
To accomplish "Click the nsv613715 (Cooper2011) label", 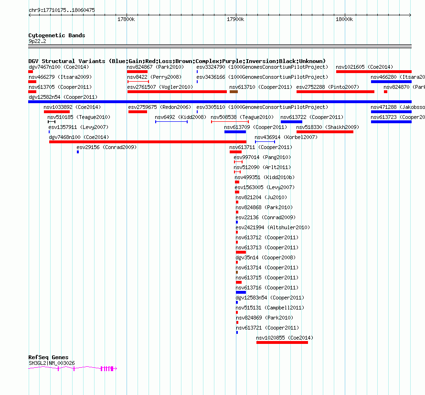I will (267, 278).
